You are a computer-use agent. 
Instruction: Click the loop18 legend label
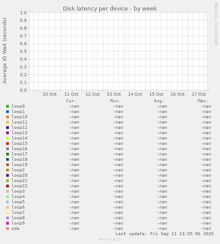19,159
